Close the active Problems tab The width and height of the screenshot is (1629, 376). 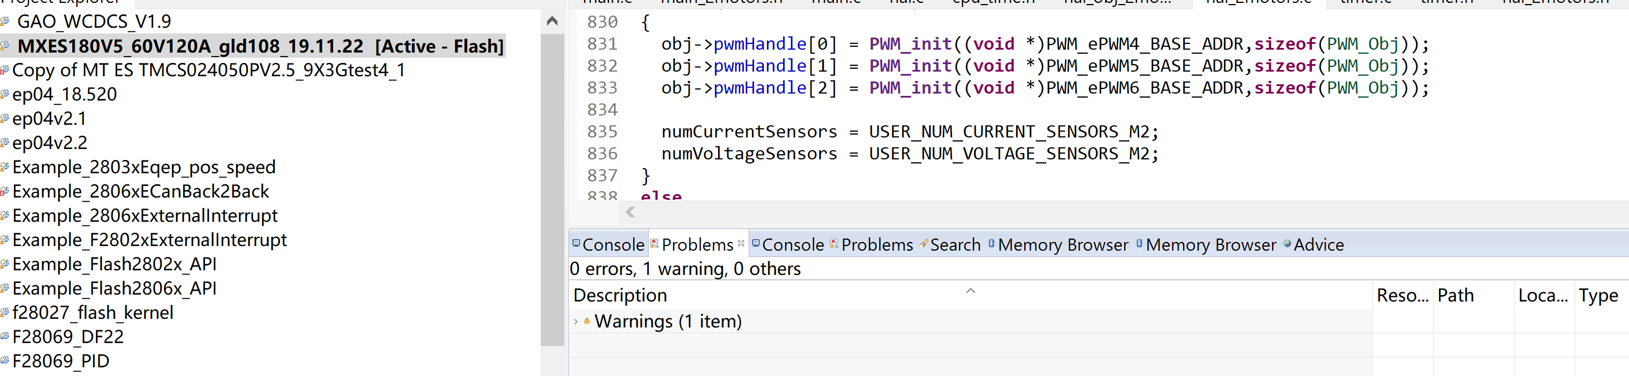(741, 243)
